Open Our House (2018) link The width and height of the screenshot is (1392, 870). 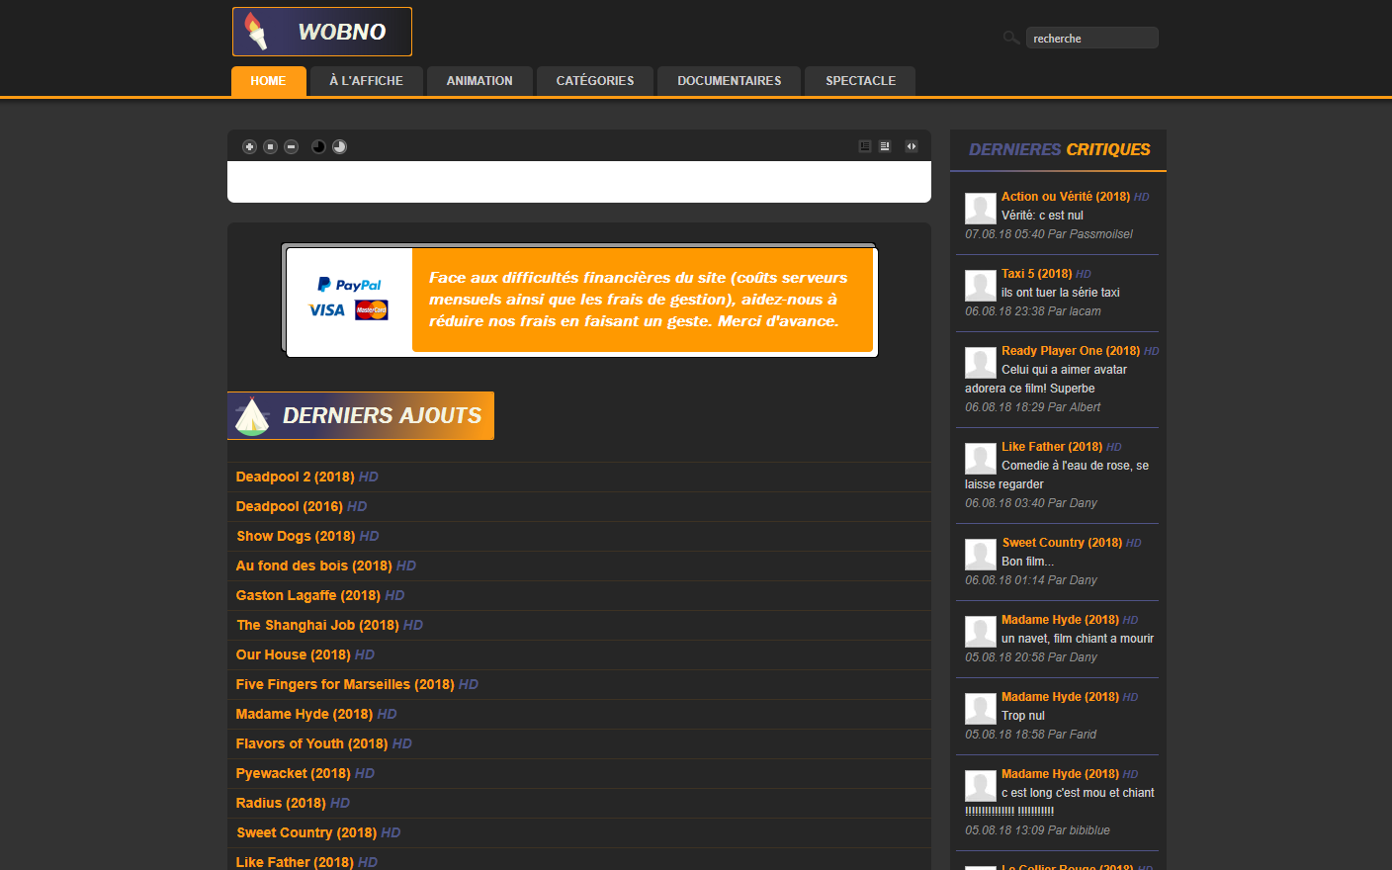click(x=294, y=654)
